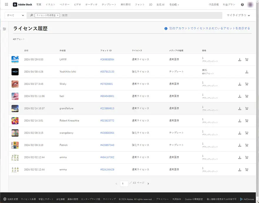This screenshot has width=259, height=203.
Task: Download the Patrick template asset
Action: coord(240,145)
